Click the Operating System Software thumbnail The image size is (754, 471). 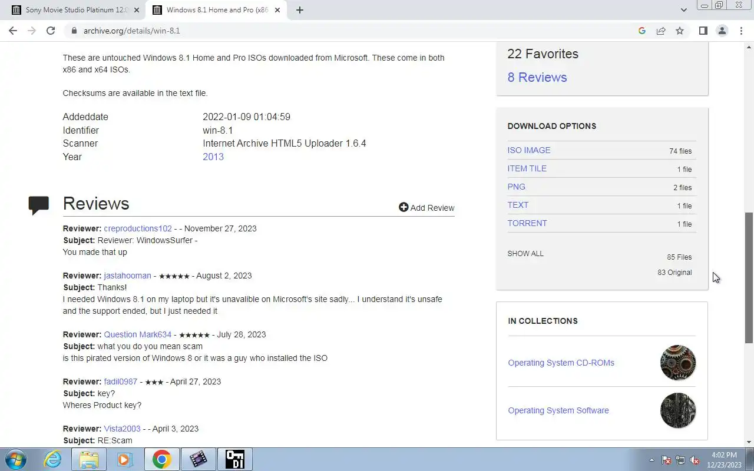pyautogui.click(x=678, y=410)
